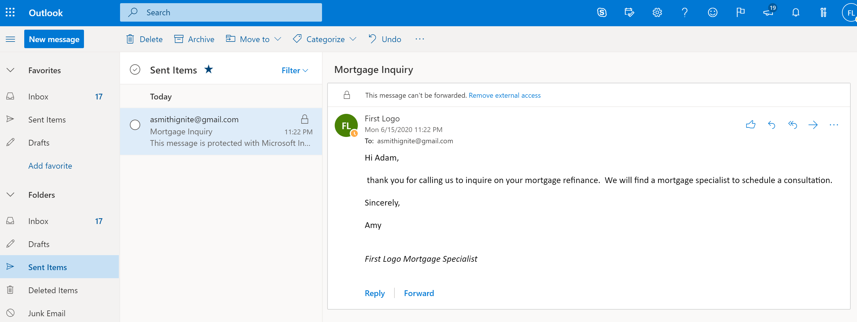
Task: Click the Help question mark icon
Action: (x=684, y=12)
